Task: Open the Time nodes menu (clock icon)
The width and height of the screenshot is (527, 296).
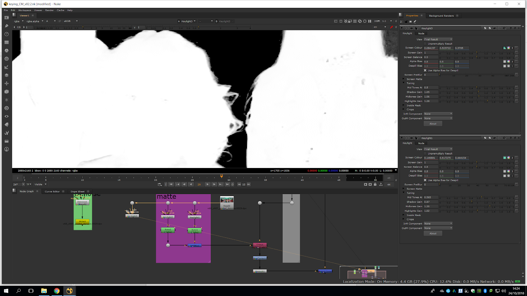Action: click(x=6, y=34)
